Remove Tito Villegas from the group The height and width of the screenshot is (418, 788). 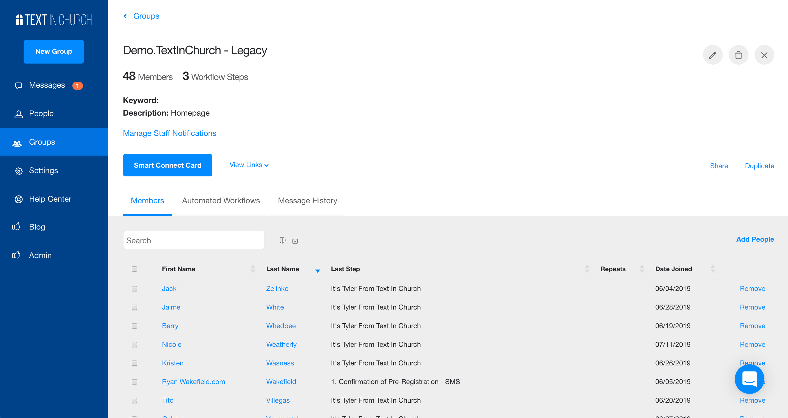point(752,400)
